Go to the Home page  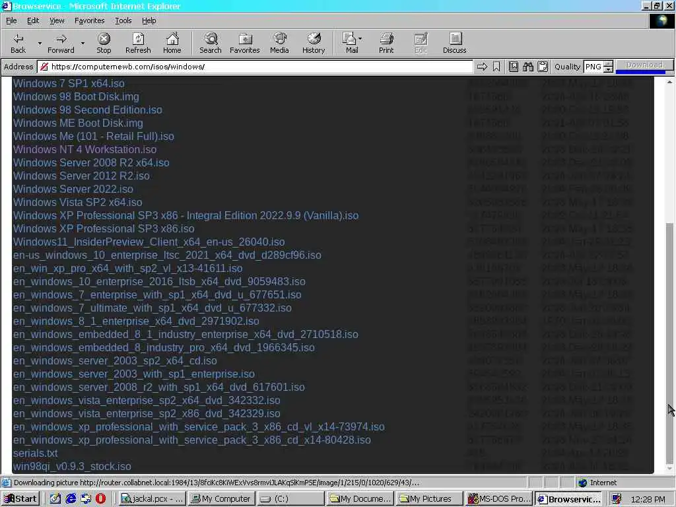172,43
